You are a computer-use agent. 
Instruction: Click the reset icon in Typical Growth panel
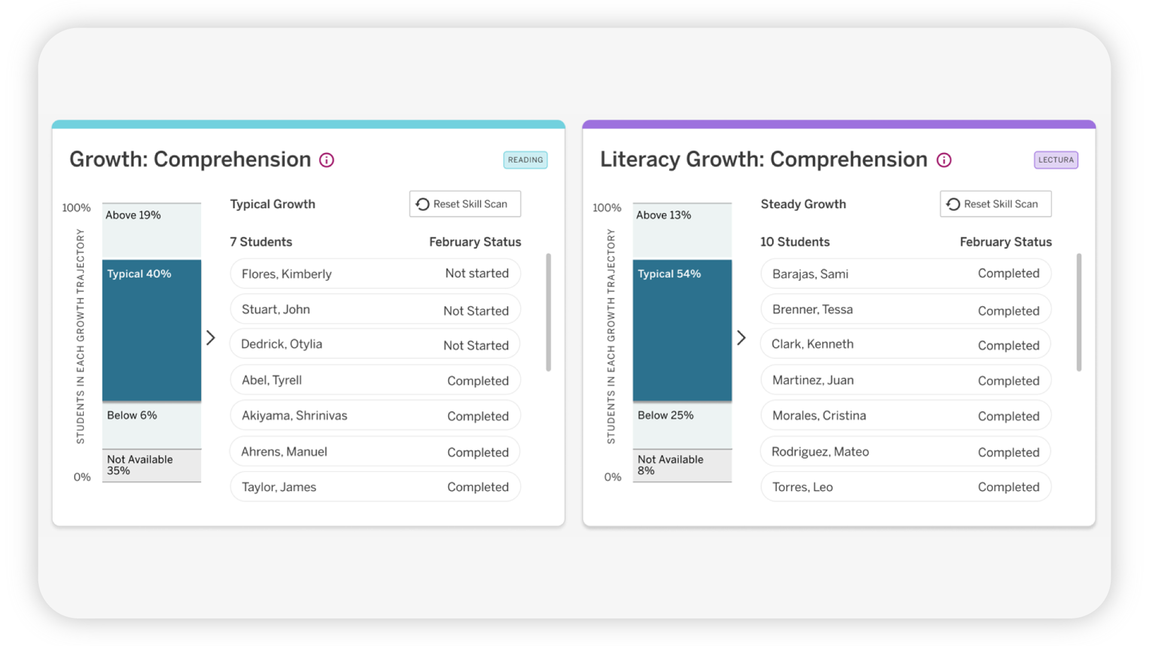422,205
